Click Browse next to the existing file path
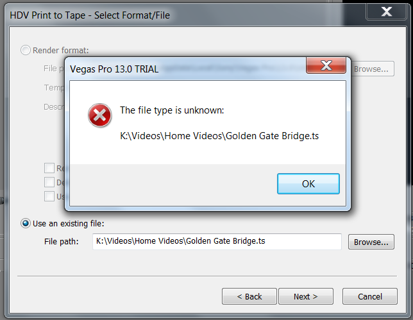This screenshot has height=320, width=413. point(371,242)
